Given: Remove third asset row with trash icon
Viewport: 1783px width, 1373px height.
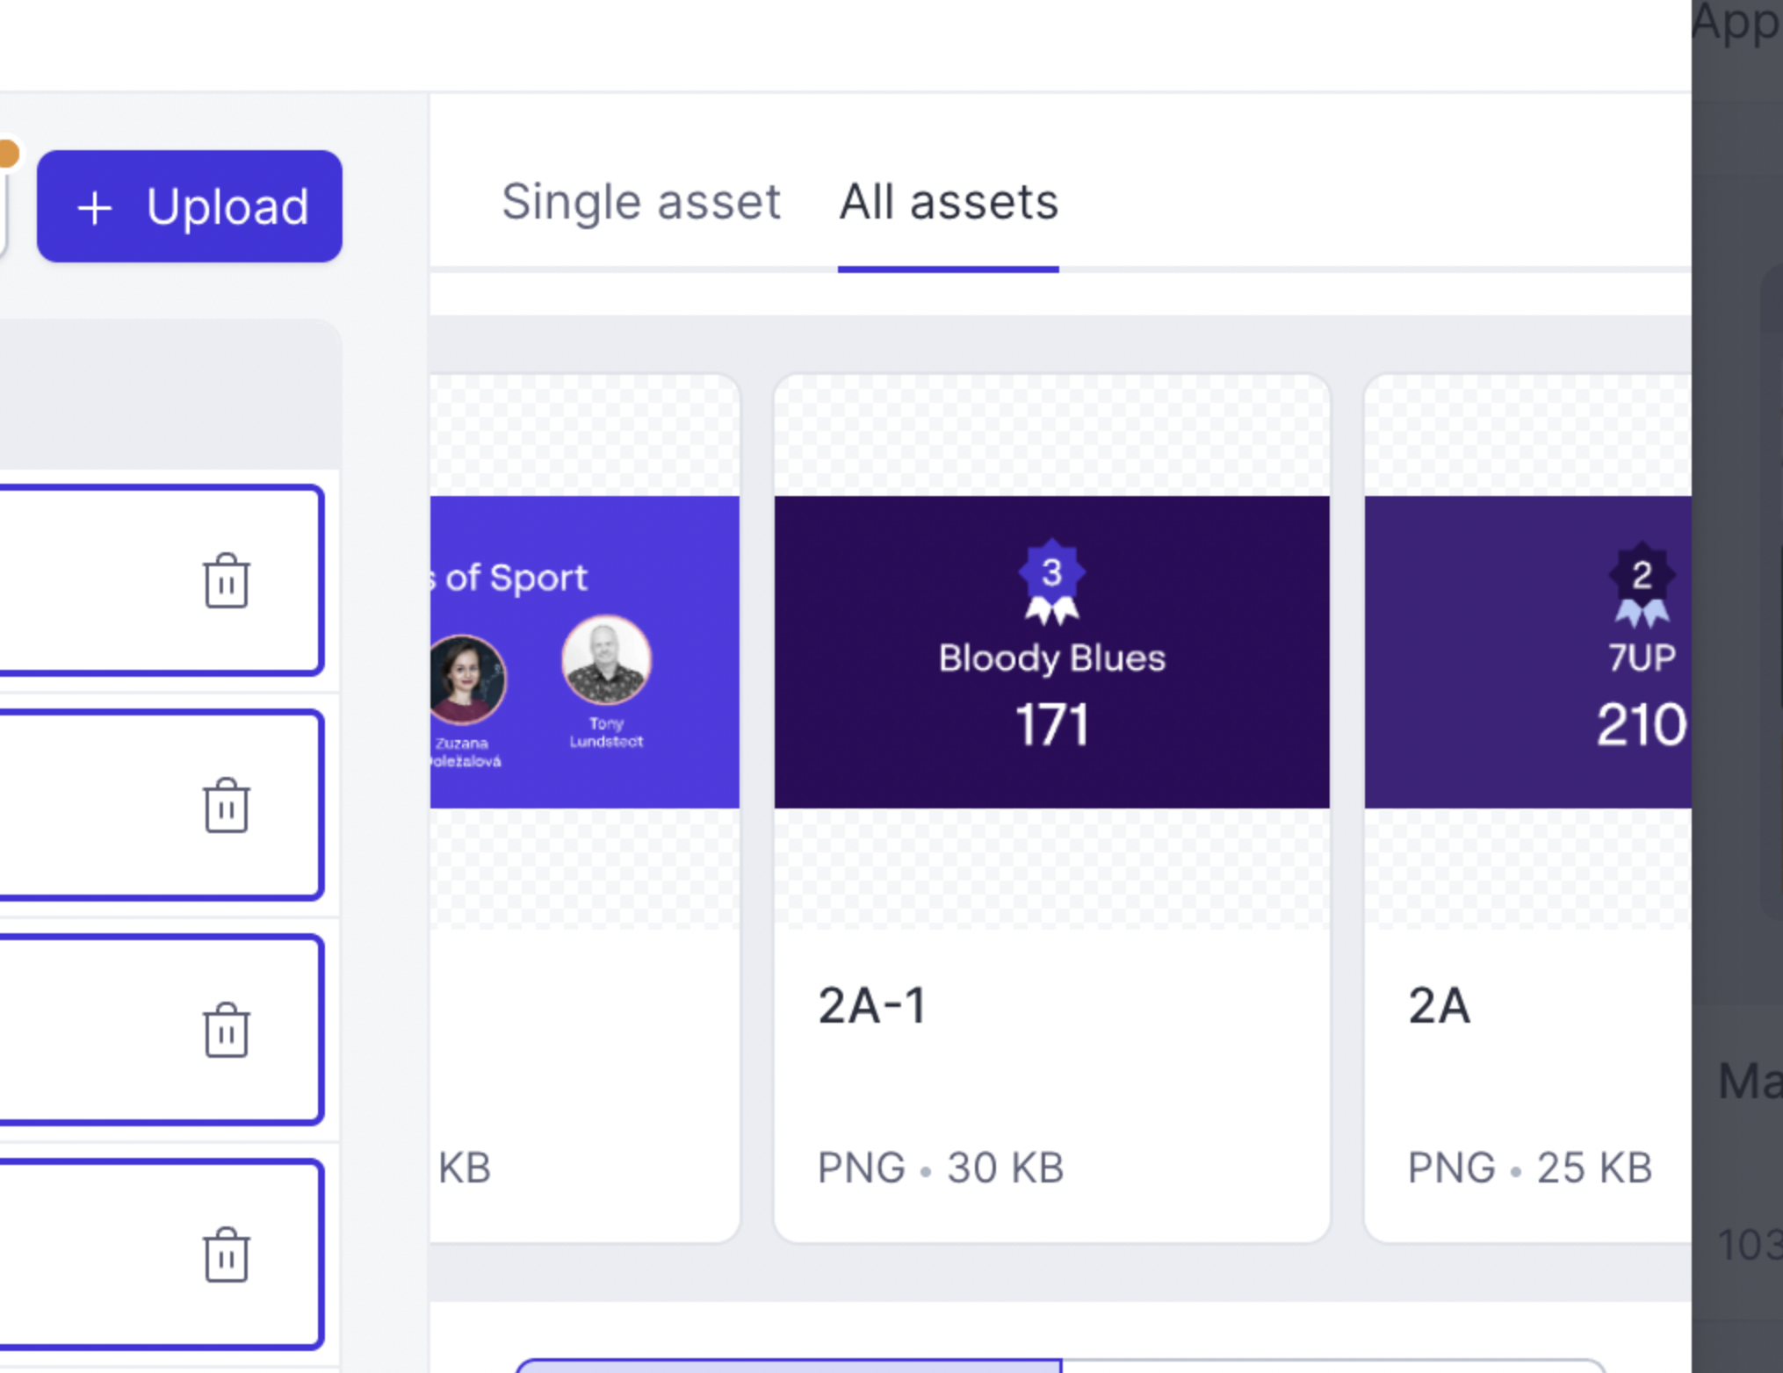Looking at the screenshot, I should (227, 1030).
